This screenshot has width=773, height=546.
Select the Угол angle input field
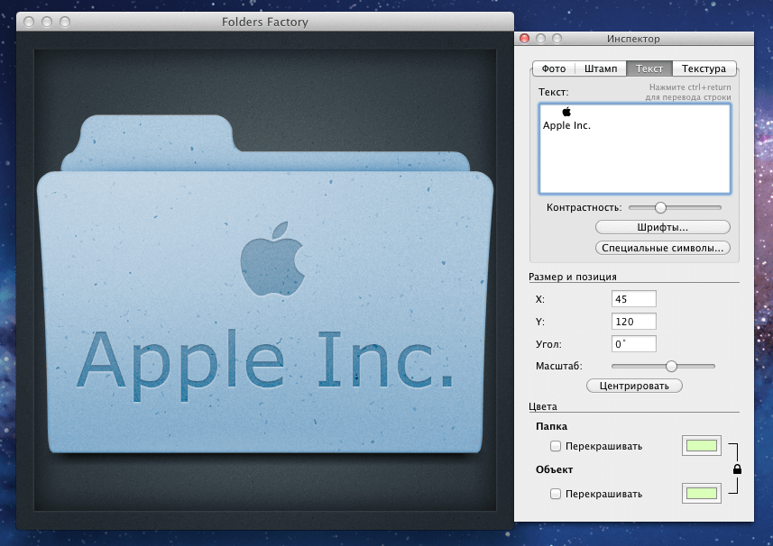coord(632,343)
